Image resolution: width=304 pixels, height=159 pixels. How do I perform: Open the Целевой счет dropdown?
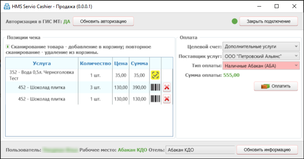[261, 47]
